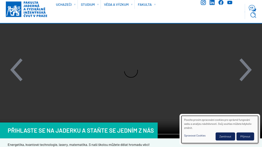Select the Uchazeči menu item
The width and height of the screenshot is (262, 147).
pyautogui.click(x=64, y=5)
